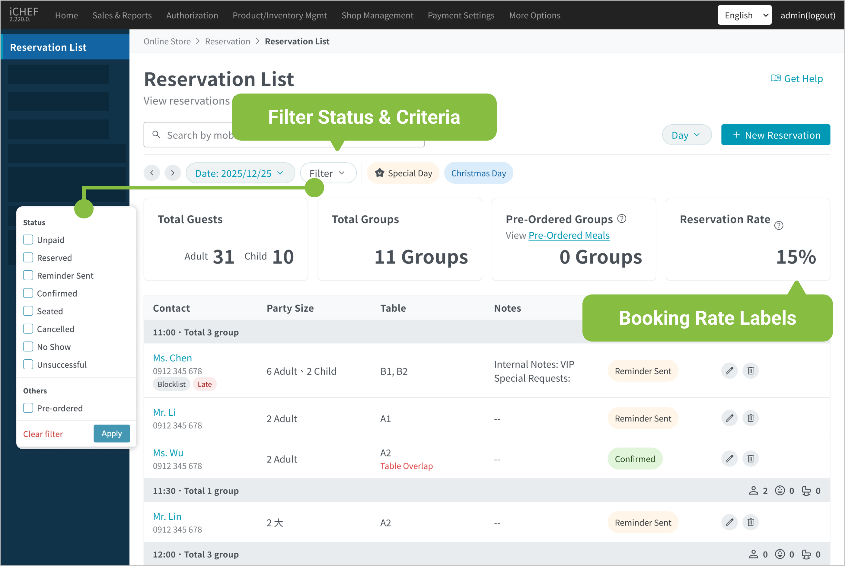The height and width of the screenshot is (566, 845).
Task: Click the Special Day tag
Action: pyautogui.click(x=403, y=173)
